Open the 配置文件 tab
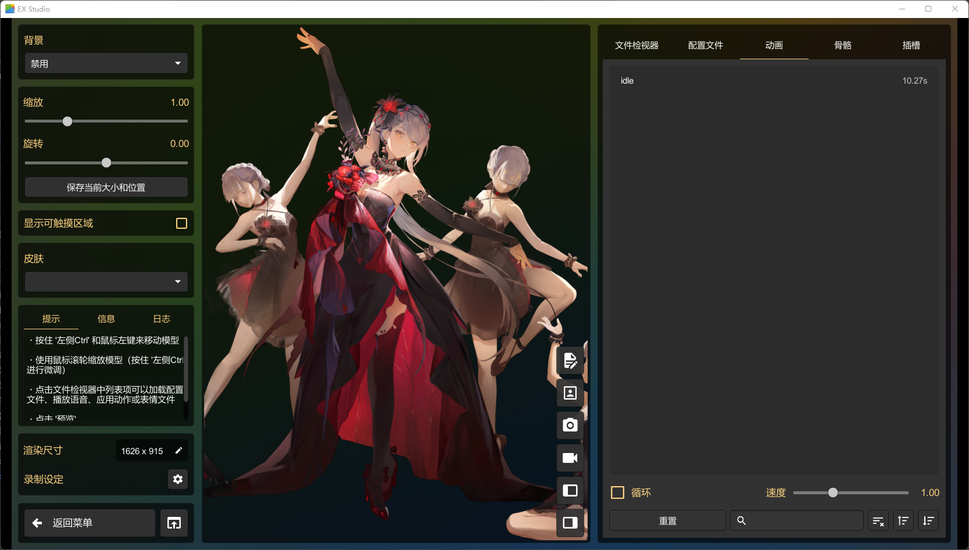Screen dimensions: 969x550 706,45
